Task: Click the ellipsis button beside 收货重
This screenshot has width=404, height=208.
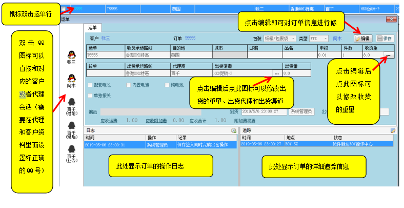Action: tap(388, 55)
